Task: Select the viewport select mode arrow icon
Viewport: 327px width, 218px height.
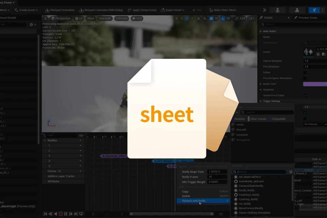Action: click(x=177, y=19)
